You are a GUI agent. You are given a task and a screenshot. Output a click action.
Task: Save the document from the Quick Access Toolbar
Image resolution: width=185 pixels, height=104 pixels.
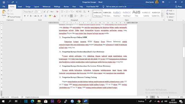(x=4, y=2)
